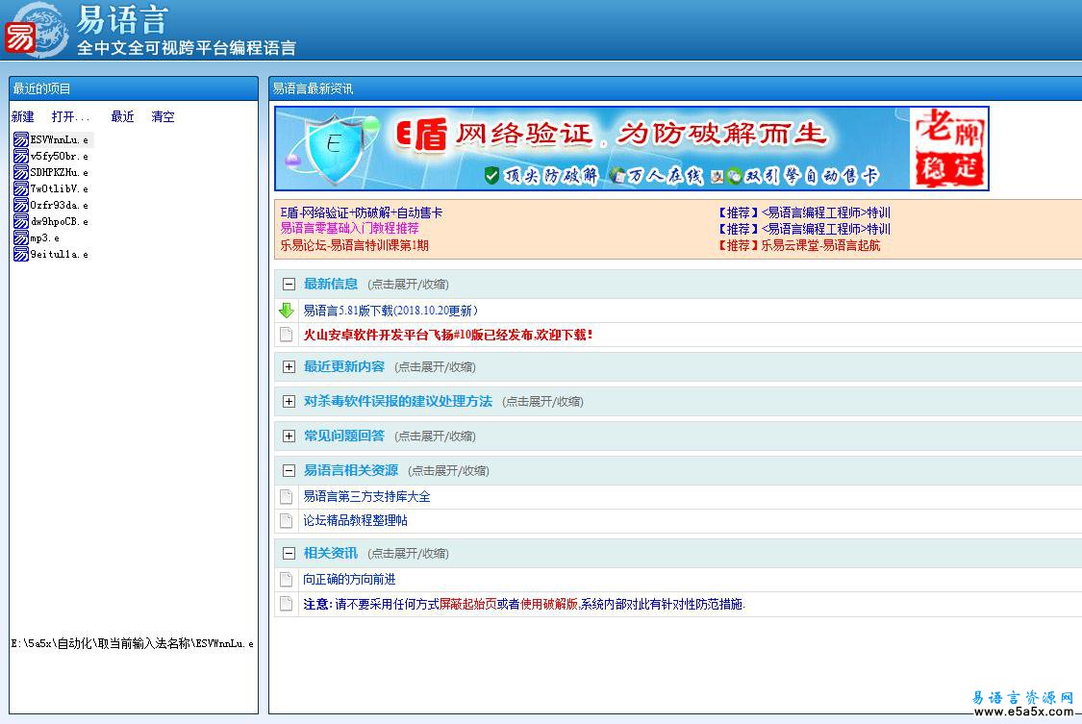Select recent file ESVWnnLu.e
The width and height of the screenshot is (1082, 724).
click(60, 140)
